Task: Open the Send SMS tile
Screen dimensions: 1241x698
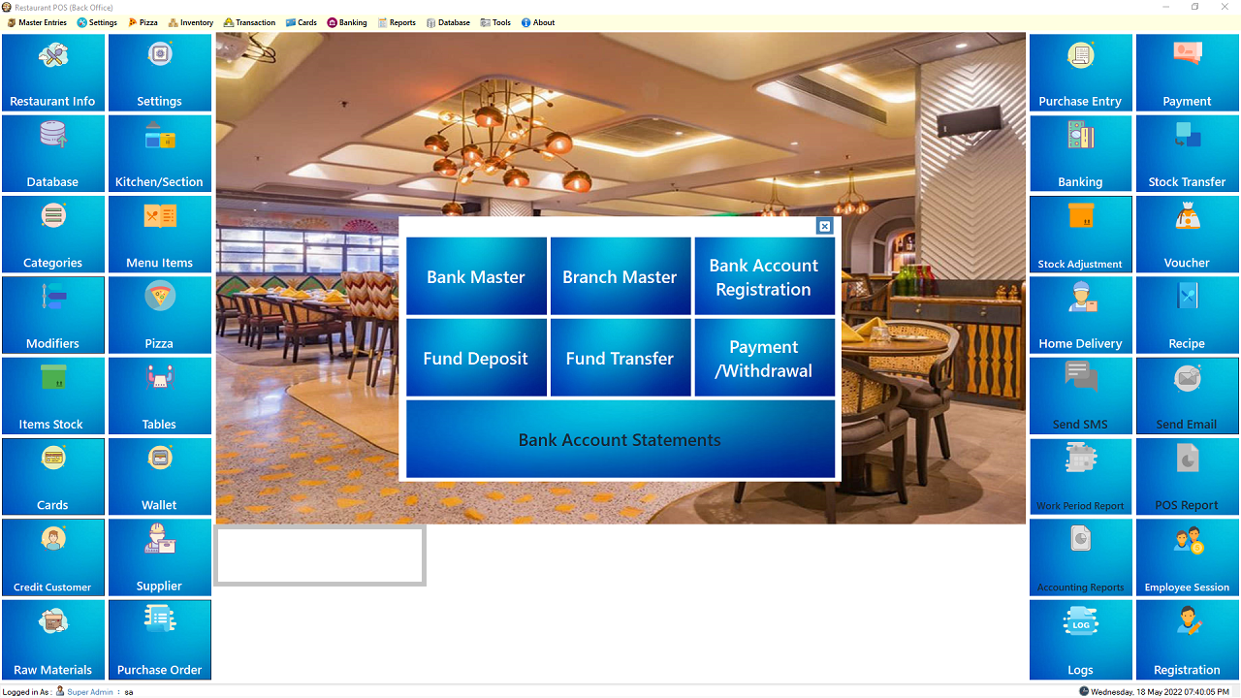Action: pyautogui.click(x=1081, y=396)
